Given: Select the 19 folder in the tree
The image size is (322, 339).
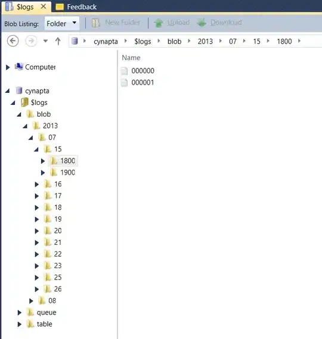Looking at the screenshot, I should coord(58,219).
